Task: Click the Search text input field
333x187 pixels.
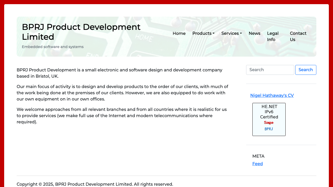Action: click(x=270, y=70)
